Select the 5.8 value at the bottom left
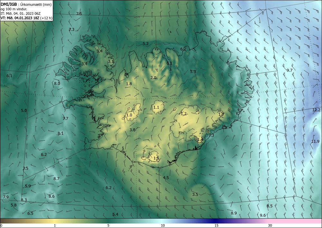322x228 pixels. (x=14, y=205)
